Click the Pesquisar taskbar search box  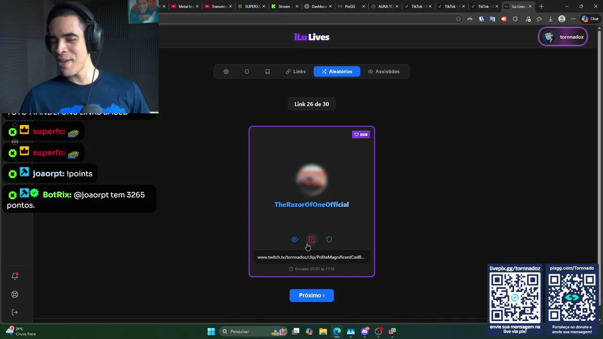tap(254, 331)
